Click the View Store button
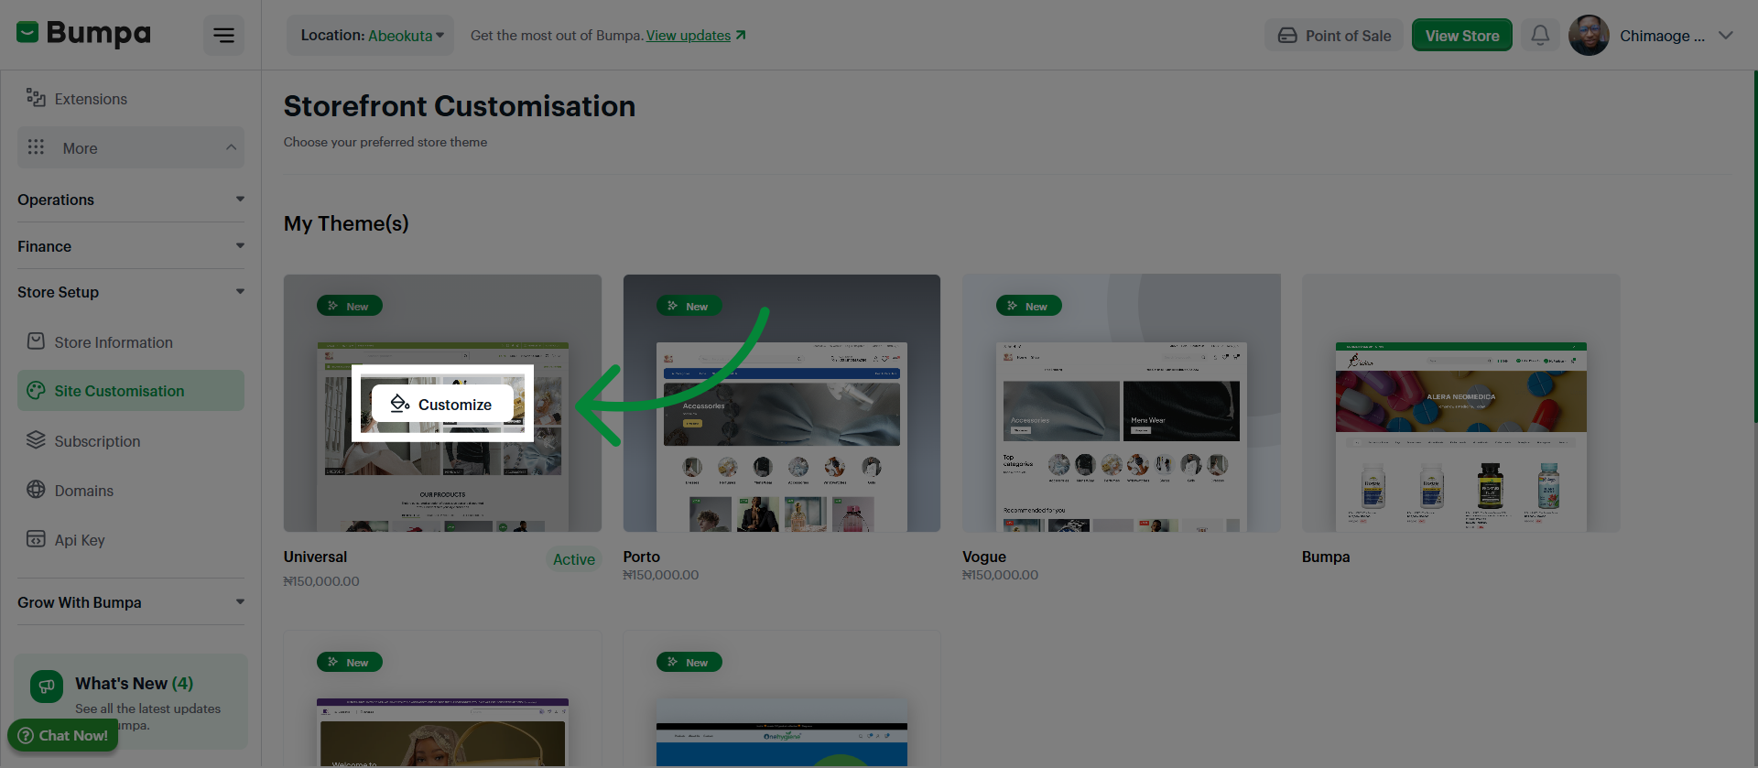This screenshot has height=768, width=1758. pyautogui.click(x=1462, y=36)
